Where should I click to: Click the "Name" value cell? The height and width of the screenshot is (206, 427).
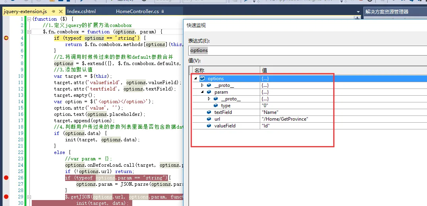pyautogui.click(x=270, y=112)
